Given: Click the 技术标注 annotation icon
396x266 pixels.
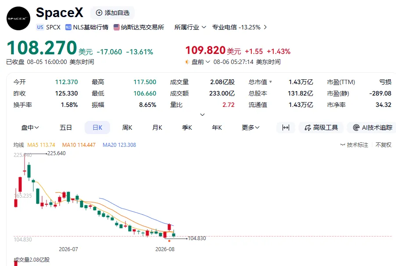Looking at the screenshot, I should tap(342, 145).
